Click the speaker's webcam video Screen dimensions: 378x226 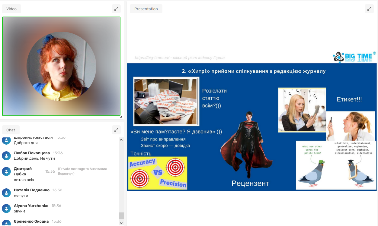click(61, 66)
